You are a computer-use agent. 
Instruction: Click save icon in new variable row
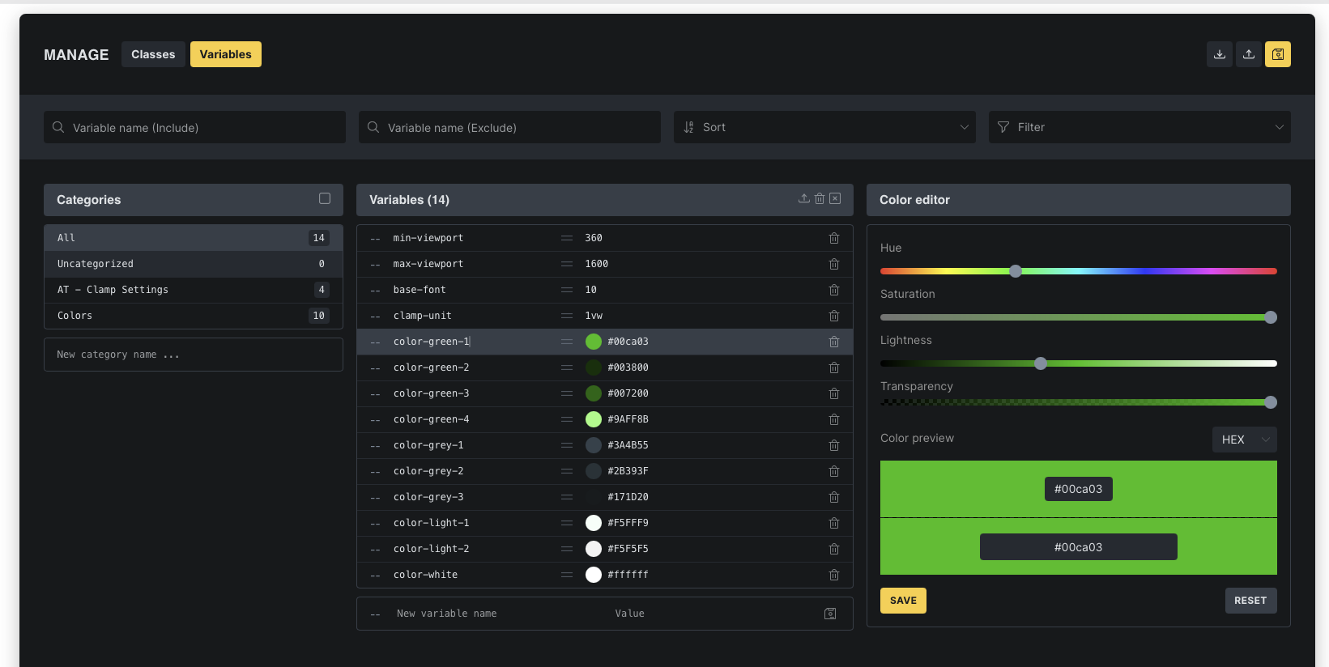pos(830,614)
